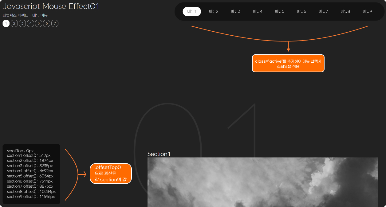386x207 pixels.
Task: Open 메뉴4 in the navigation bar
Action: 258,11
